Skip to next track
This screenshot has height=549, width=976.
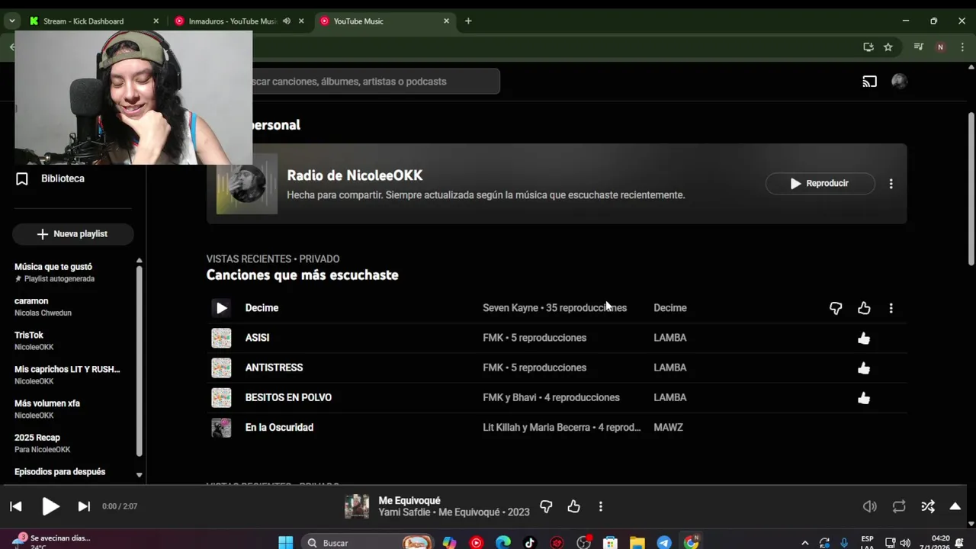click(x=84, y=506)
